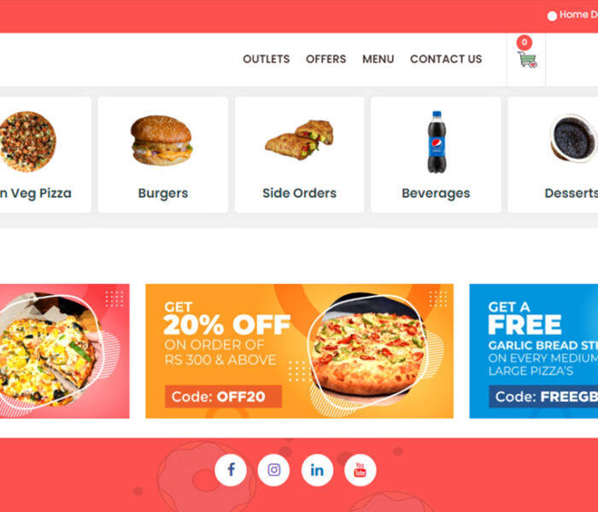
Task: Open the Offers menu item
Action: tap(325, 59)
